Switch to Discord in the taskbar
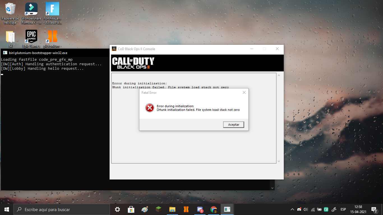This screenshot has width=383, height=215. coord(200,209)
